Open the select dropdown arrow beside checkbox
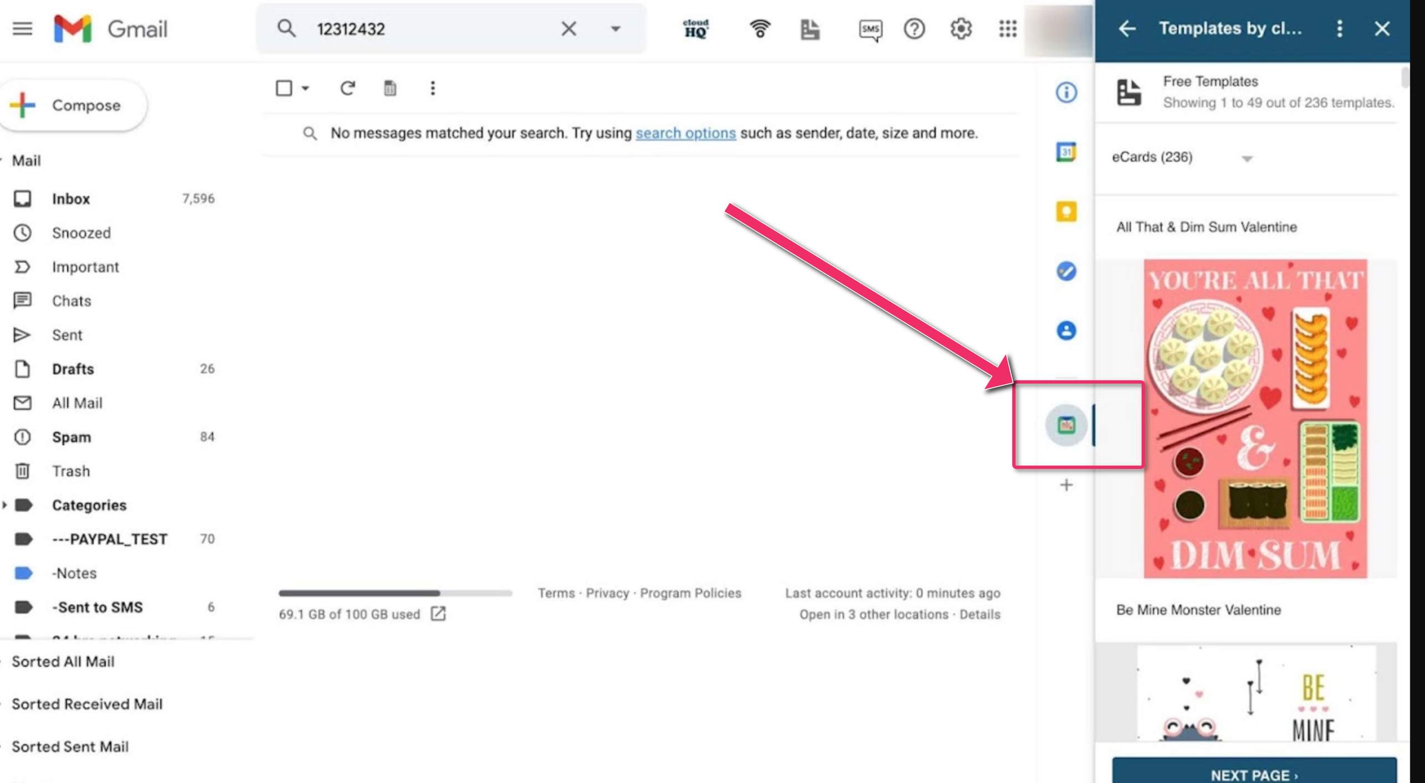 click(x=305, y=88)
